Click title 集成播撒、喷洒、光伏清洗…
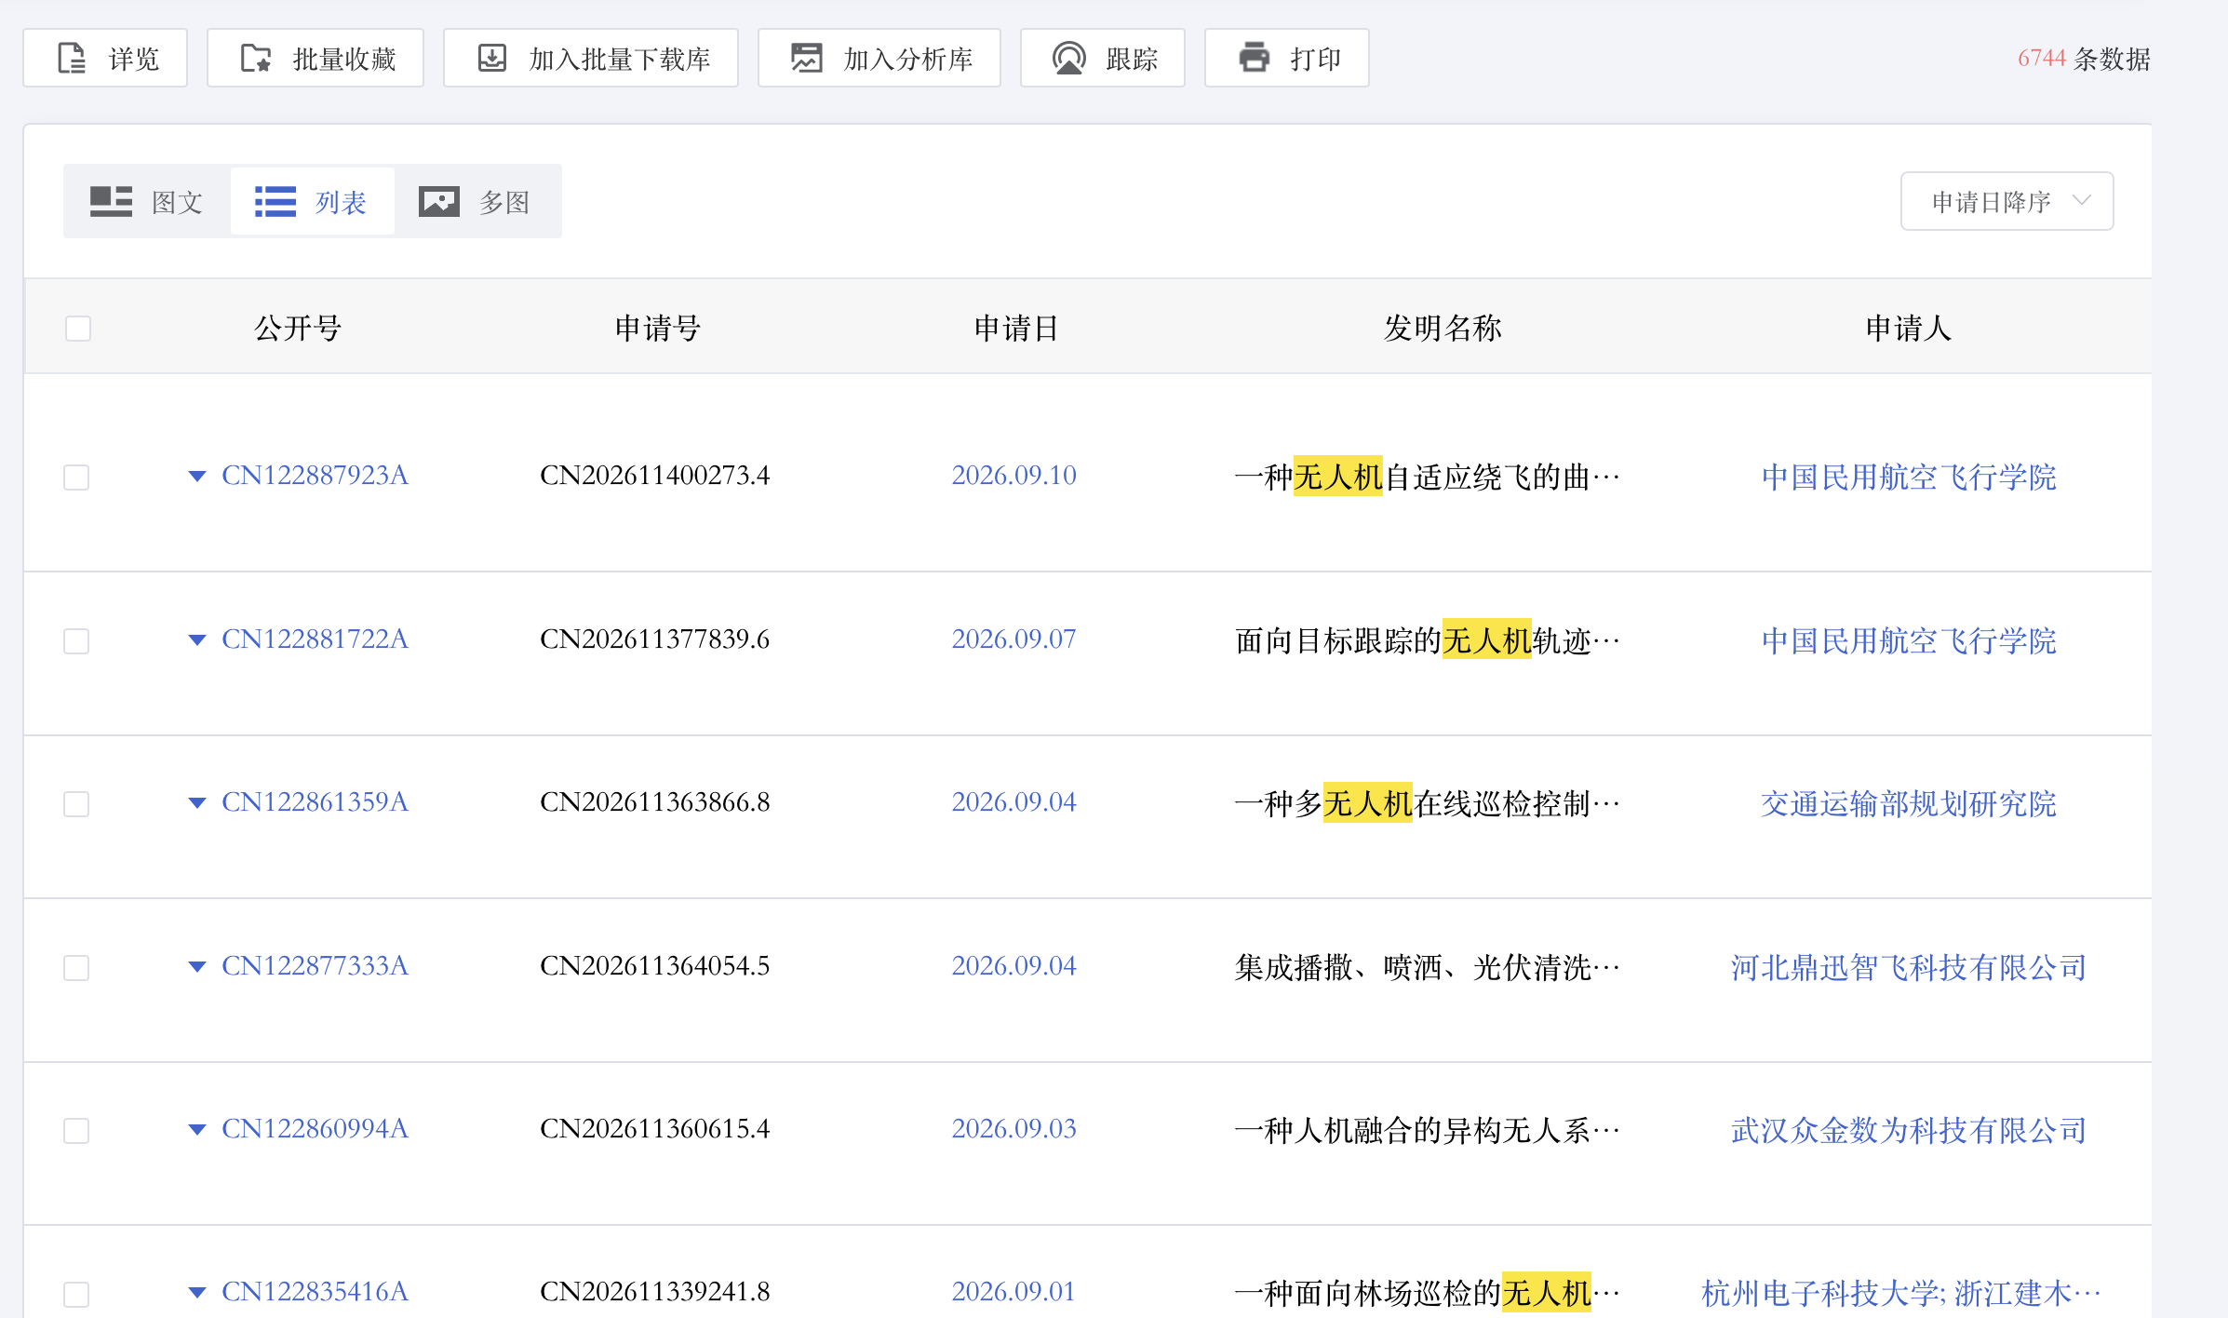The image size is (2228, 1318). click(1427, 967)
